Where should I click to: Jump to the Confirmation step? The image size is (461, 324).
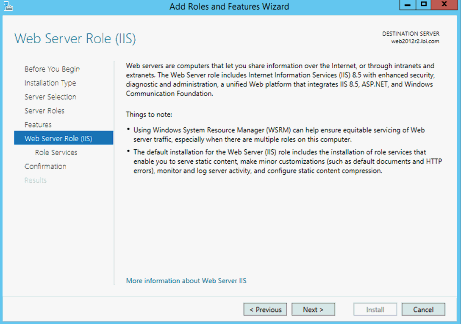pyautogui.click(x=45, y=166)
